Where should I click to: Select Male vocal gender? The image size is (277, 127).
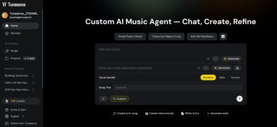(222, 77)
